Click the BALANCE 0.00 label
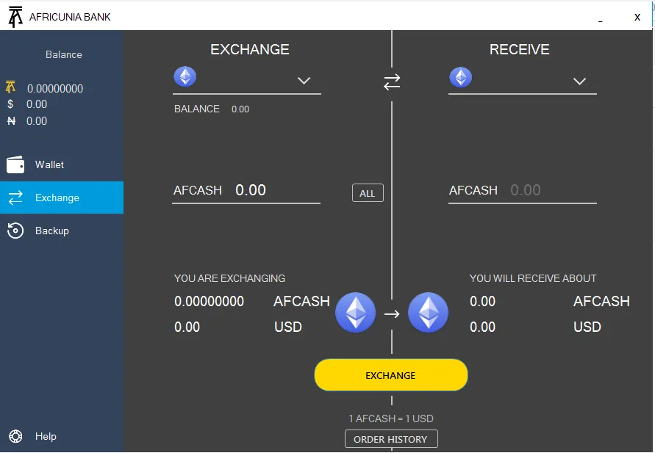655x453 pixels. coord(212,109)
